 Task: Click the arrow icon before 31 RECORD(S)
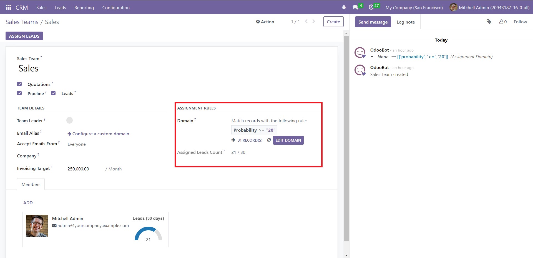tap(233, 140)
